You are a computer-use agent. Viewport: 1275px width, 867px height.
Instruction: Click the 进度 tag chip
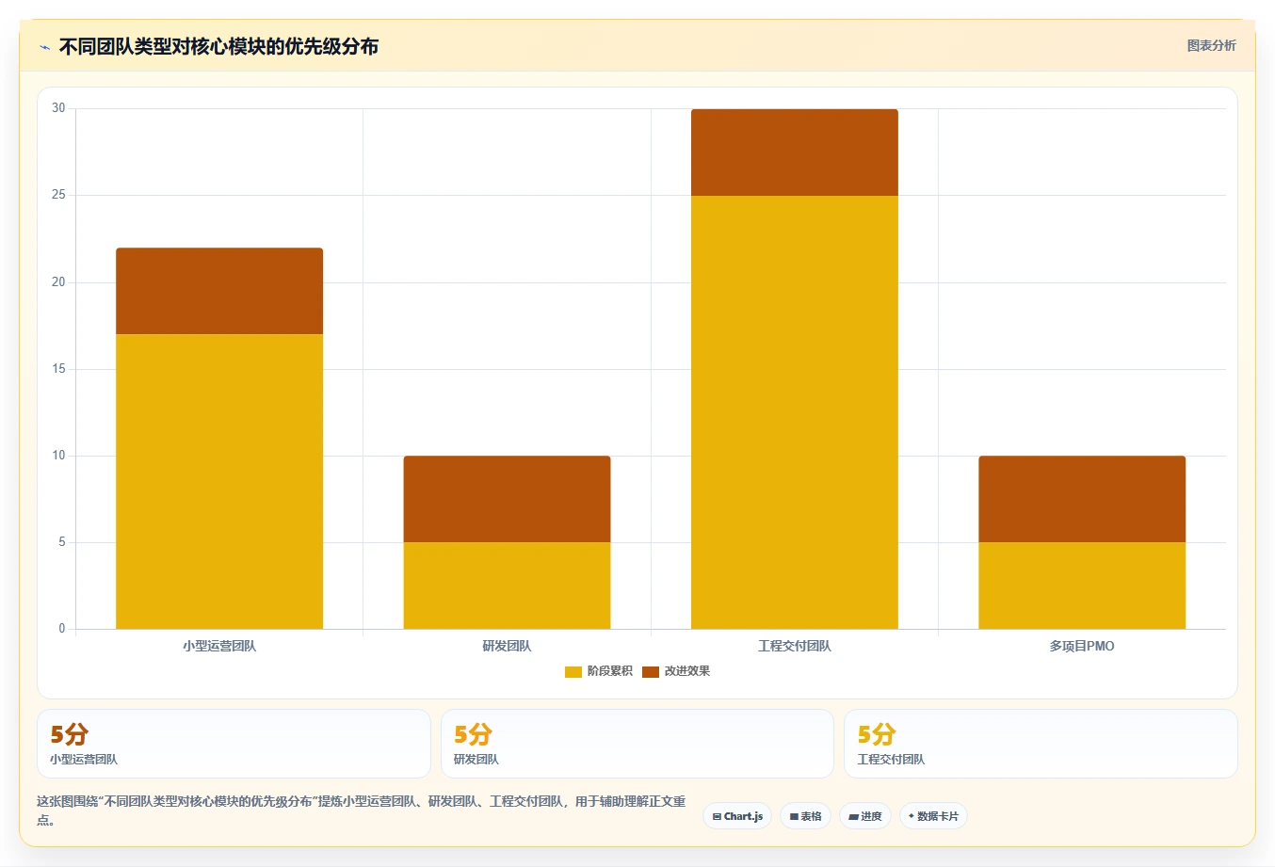[865, 816]
